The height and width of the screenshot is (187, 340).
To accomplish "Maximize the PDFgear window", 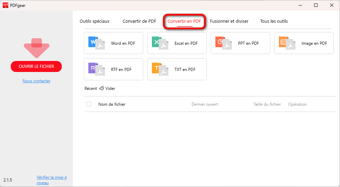I will pos(316,5).
